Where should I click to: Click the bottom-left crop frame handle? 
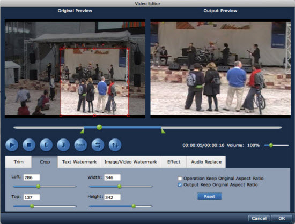61,115
